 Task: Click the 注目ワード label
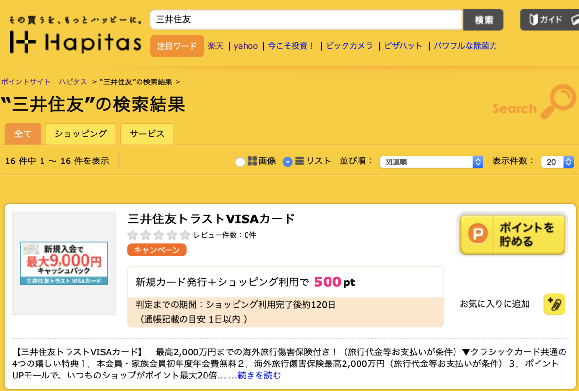[x=177, y=46]
